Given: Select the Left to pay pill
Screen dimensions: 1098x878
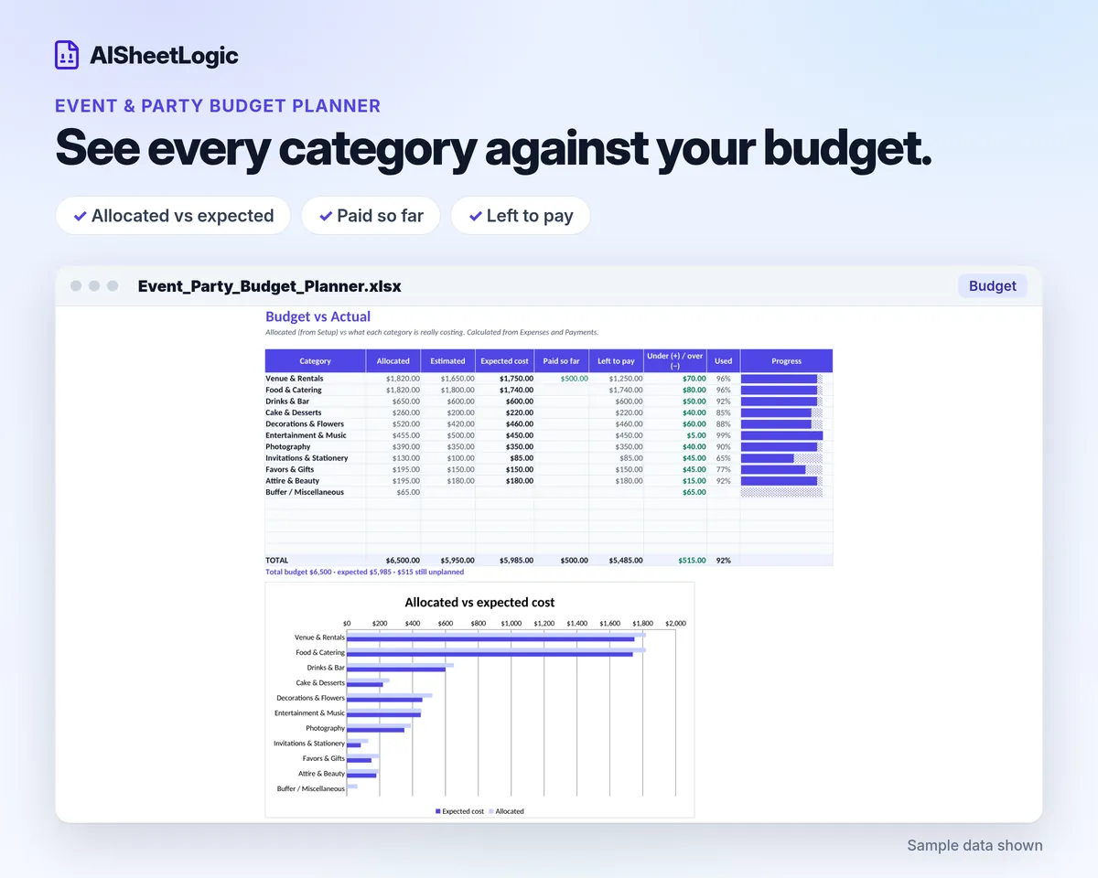Looking at the screenshot, I should coord(521,216).
